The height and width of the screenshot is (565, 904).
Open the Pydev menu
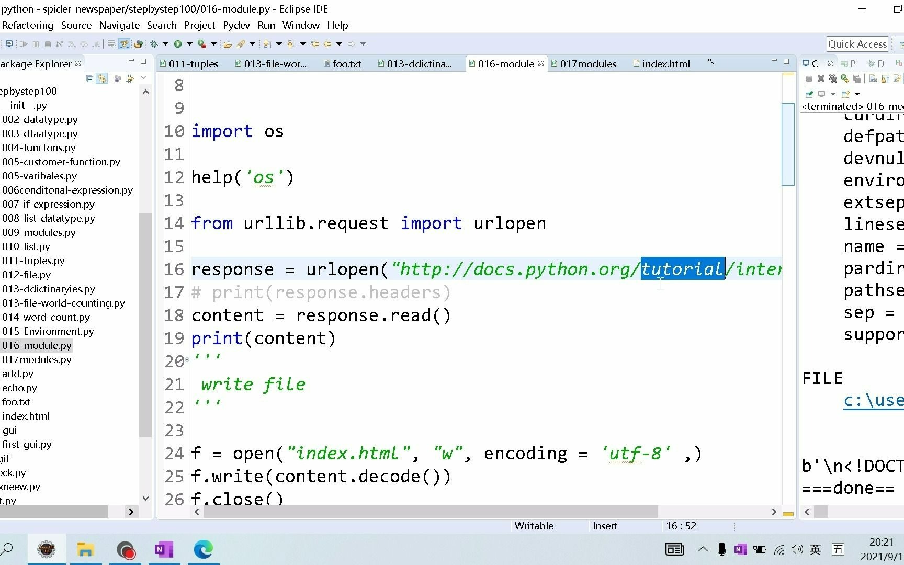click(236, 25)
